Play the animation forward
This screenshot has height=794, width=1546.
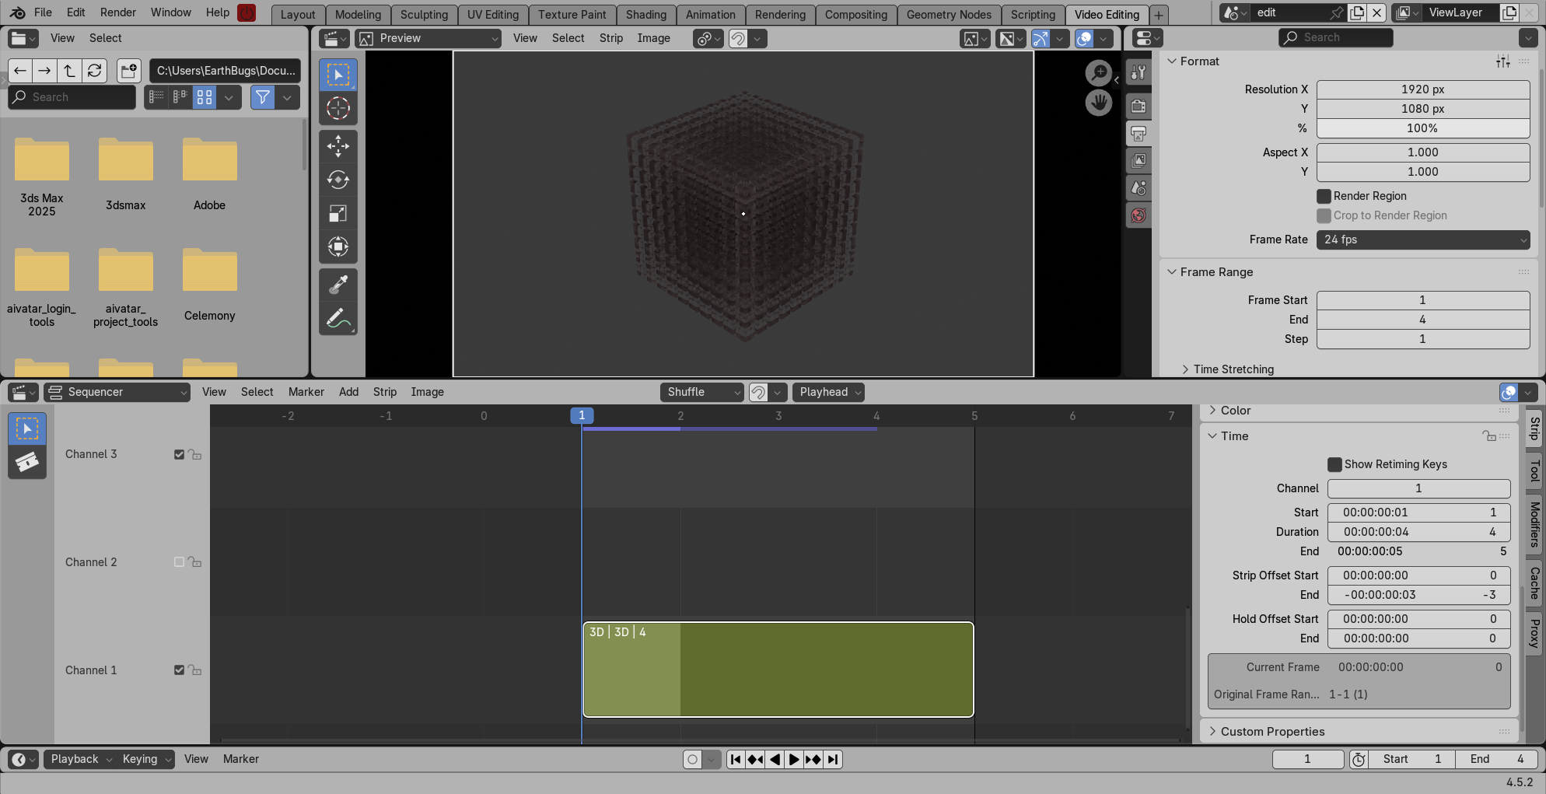point(793,759)
